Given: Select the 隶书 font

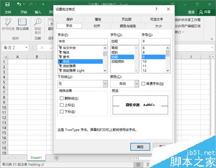Looking at the screenshot, I should [x=81, y=57].
